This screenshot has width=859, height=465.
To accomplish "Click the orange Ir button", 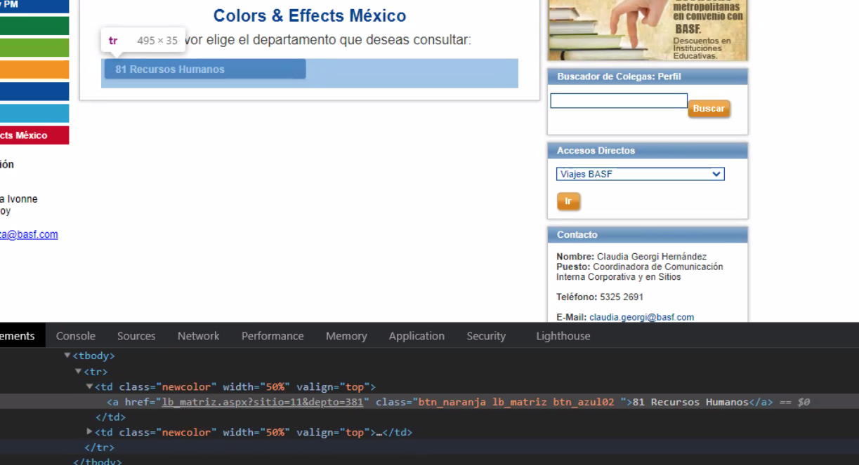I will pyautogui.click(x=568, y=201).
